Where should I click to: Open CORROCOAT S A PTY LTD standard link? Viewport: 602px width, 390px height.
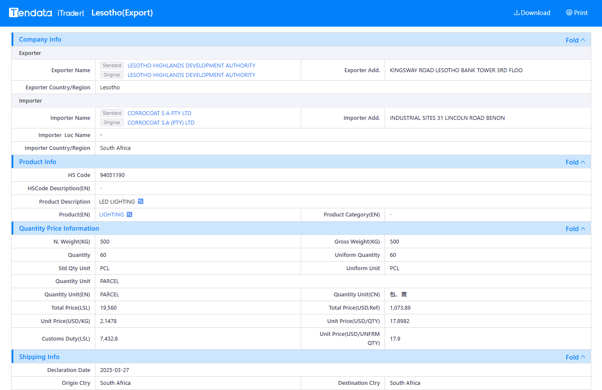pos(159,113)
